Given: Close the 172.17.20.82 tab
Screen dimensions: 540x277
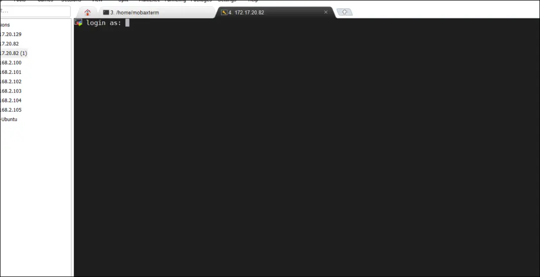Looking at the screenshot, I should point(325,12).
